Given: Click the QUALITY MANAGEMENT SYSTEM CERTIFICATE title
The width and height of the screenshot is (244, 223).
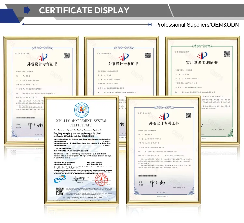Looking at the screenshot, I should 81,123.
